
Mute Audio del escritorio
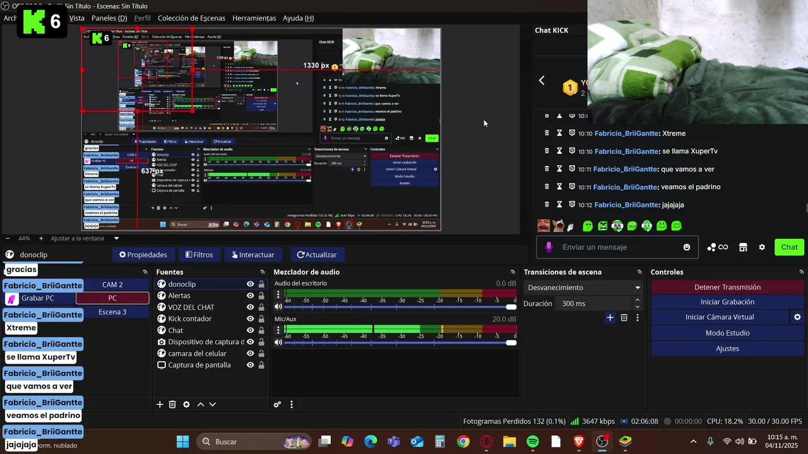tap(278, 306)
